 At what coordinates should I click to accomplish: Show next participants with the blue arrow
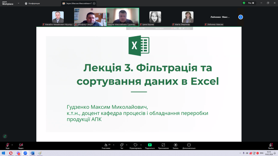(241, 17)
